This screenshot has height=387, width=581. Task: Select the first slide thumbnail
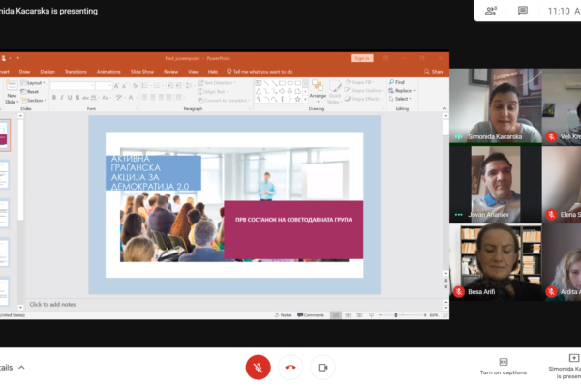point(5,135)
